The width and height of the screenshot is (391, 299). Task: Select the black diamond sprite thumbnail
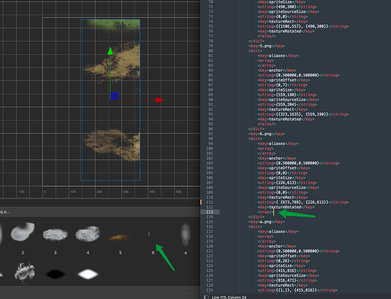(x=56, y=274)
